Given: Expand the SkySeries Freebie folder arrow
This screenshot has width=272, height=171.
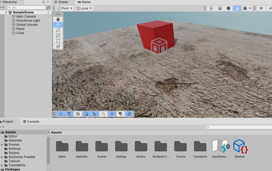Looking at the screenshot, I should [x=2, y=157].
